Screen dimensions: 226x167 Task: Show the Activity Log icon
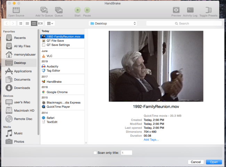[x=190, y=10]
